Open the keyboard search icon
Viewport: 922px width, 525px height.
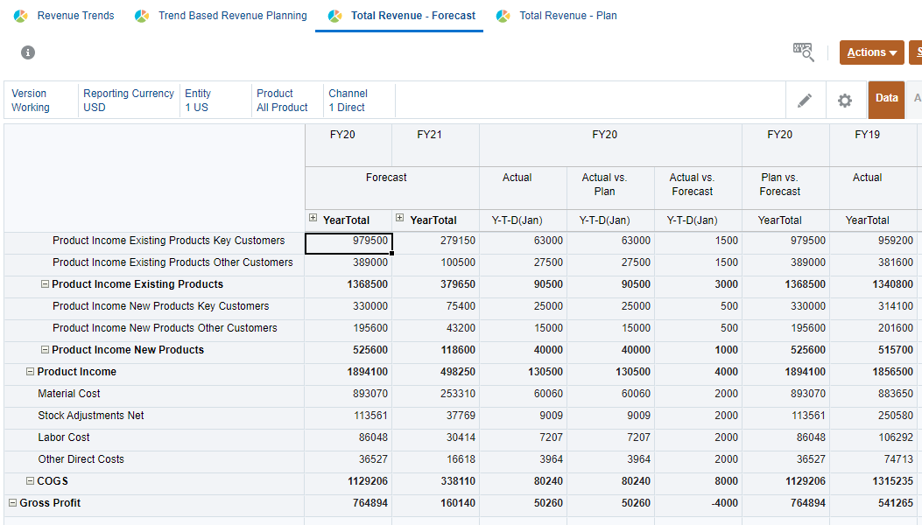click(803, 52)
